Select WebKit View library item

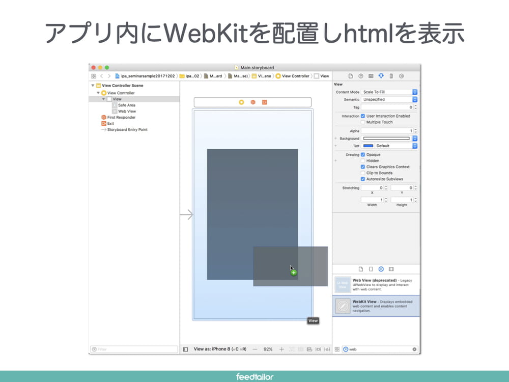(376, 306)
